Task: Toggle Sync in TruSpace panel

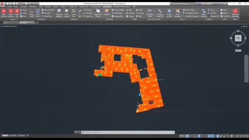Action: [211, 10]
